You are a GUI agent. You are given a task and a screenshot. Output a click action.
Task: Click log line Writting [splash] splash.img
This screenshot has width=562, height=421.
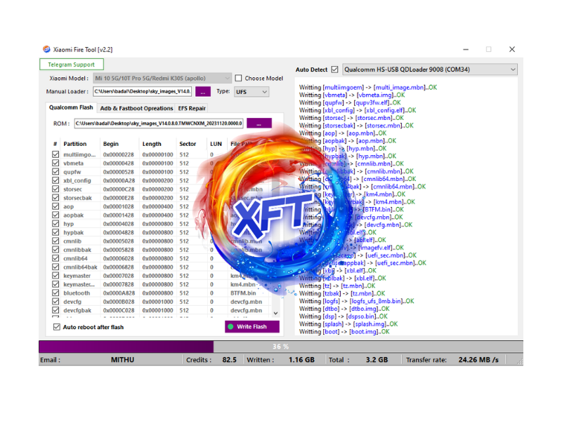pos(348,324)
